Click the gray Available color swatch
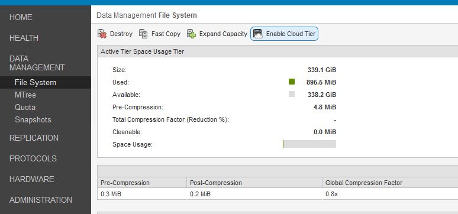 (x=292, y=95)
